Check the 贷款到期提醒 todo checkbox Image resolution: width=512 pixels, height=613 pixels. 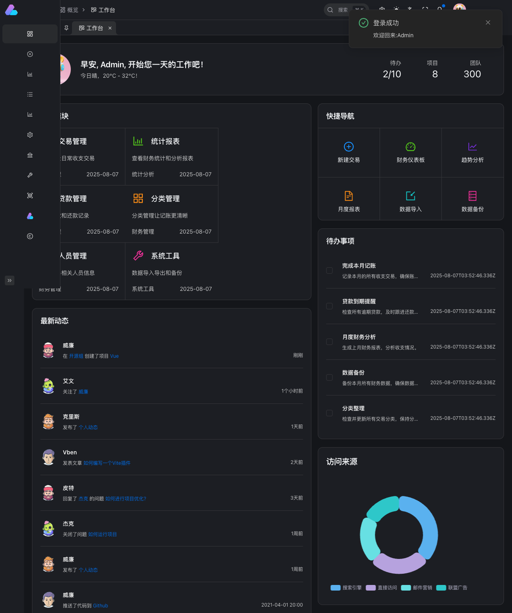pyautogui.click(x=330, y=306)
